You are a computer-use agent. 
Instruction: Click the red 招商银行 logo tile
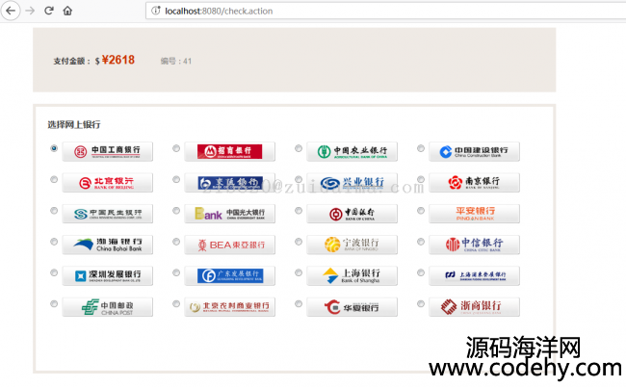click(229, 151)
